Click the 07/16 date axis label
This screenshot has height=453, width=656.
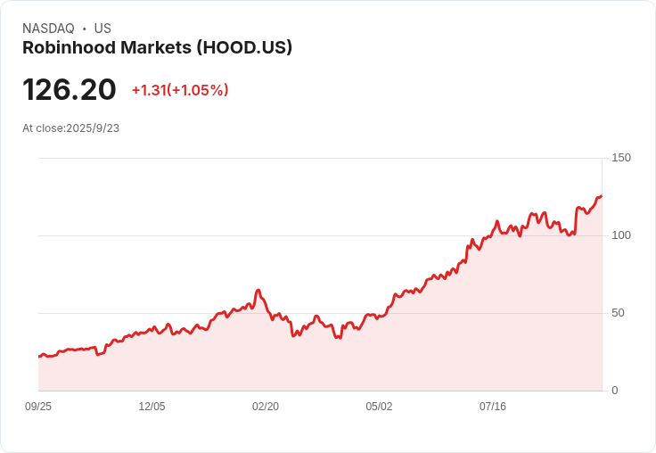tap(493, 407)
